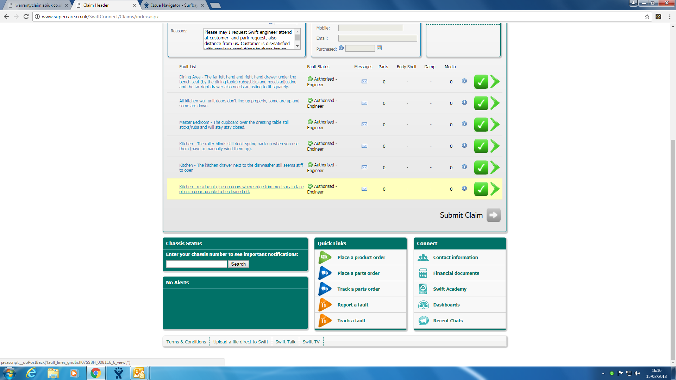Open Upload a file direct to Swift link

click(240, 342)
